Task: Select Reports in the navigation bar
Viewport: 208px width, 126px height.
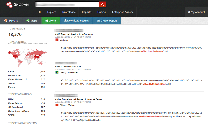Action: (x=86, y=12)
